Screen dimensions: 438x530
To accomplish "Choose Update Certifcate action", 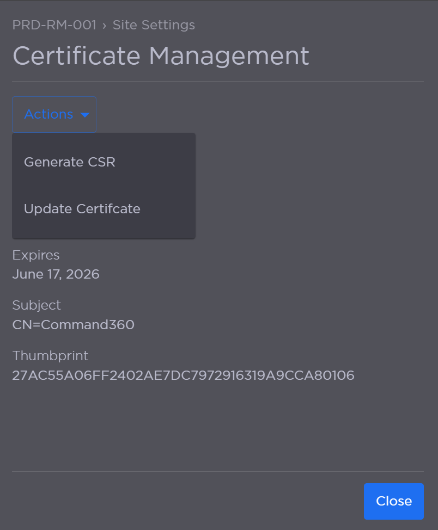I will coord(82,208).
